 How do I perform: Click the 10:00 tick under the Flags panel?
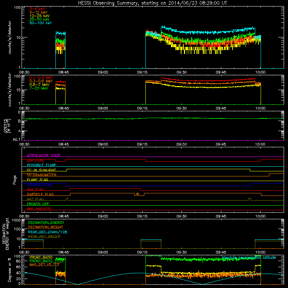[x=260, y=216]
